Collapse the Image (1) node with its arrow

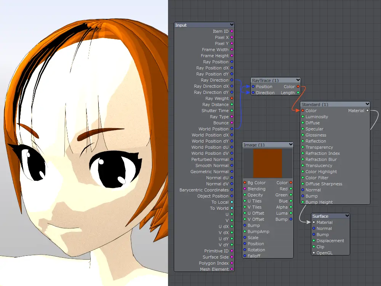pos(291,145)
